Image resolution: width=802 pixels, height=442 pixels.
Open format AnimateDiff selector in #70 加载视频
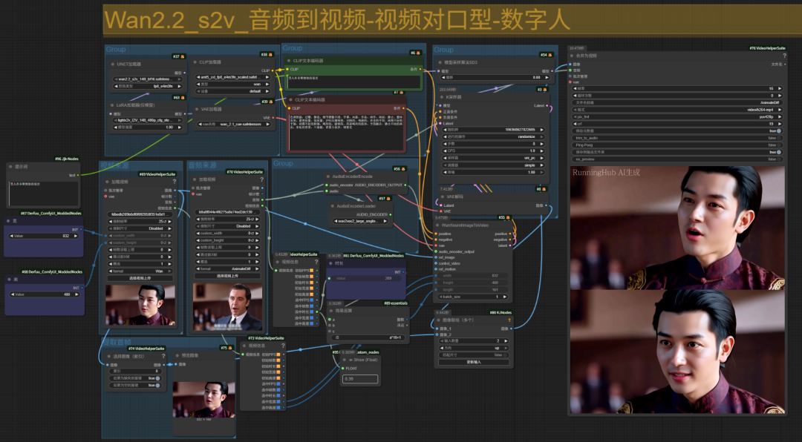227,268
